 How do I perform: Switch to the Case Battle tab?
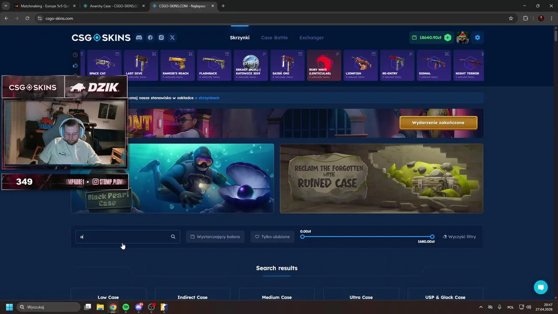(274, 38)
